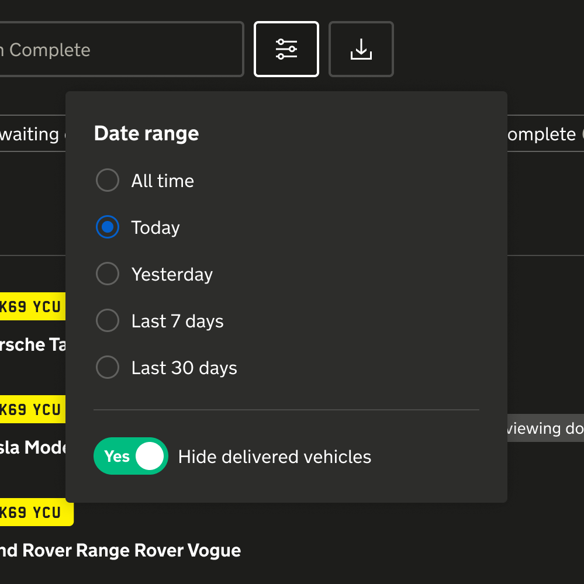Switch to the Awaiting tab on left
Viewport: 584px width, 584px height.
[30, 134]
